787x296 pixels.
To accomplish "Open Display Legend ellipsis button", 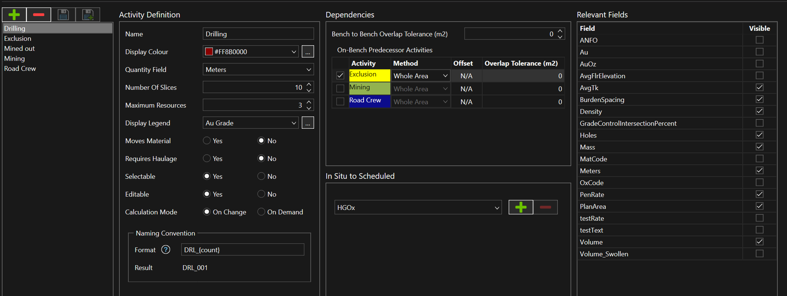I will [x=307, y=123].
